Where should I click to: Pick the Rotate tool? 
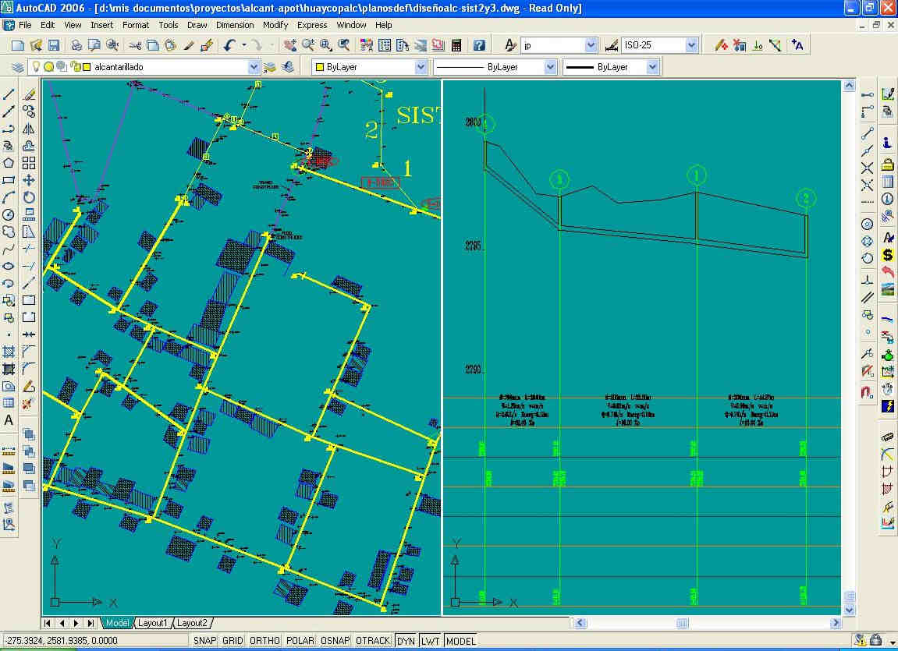(29, 197)
